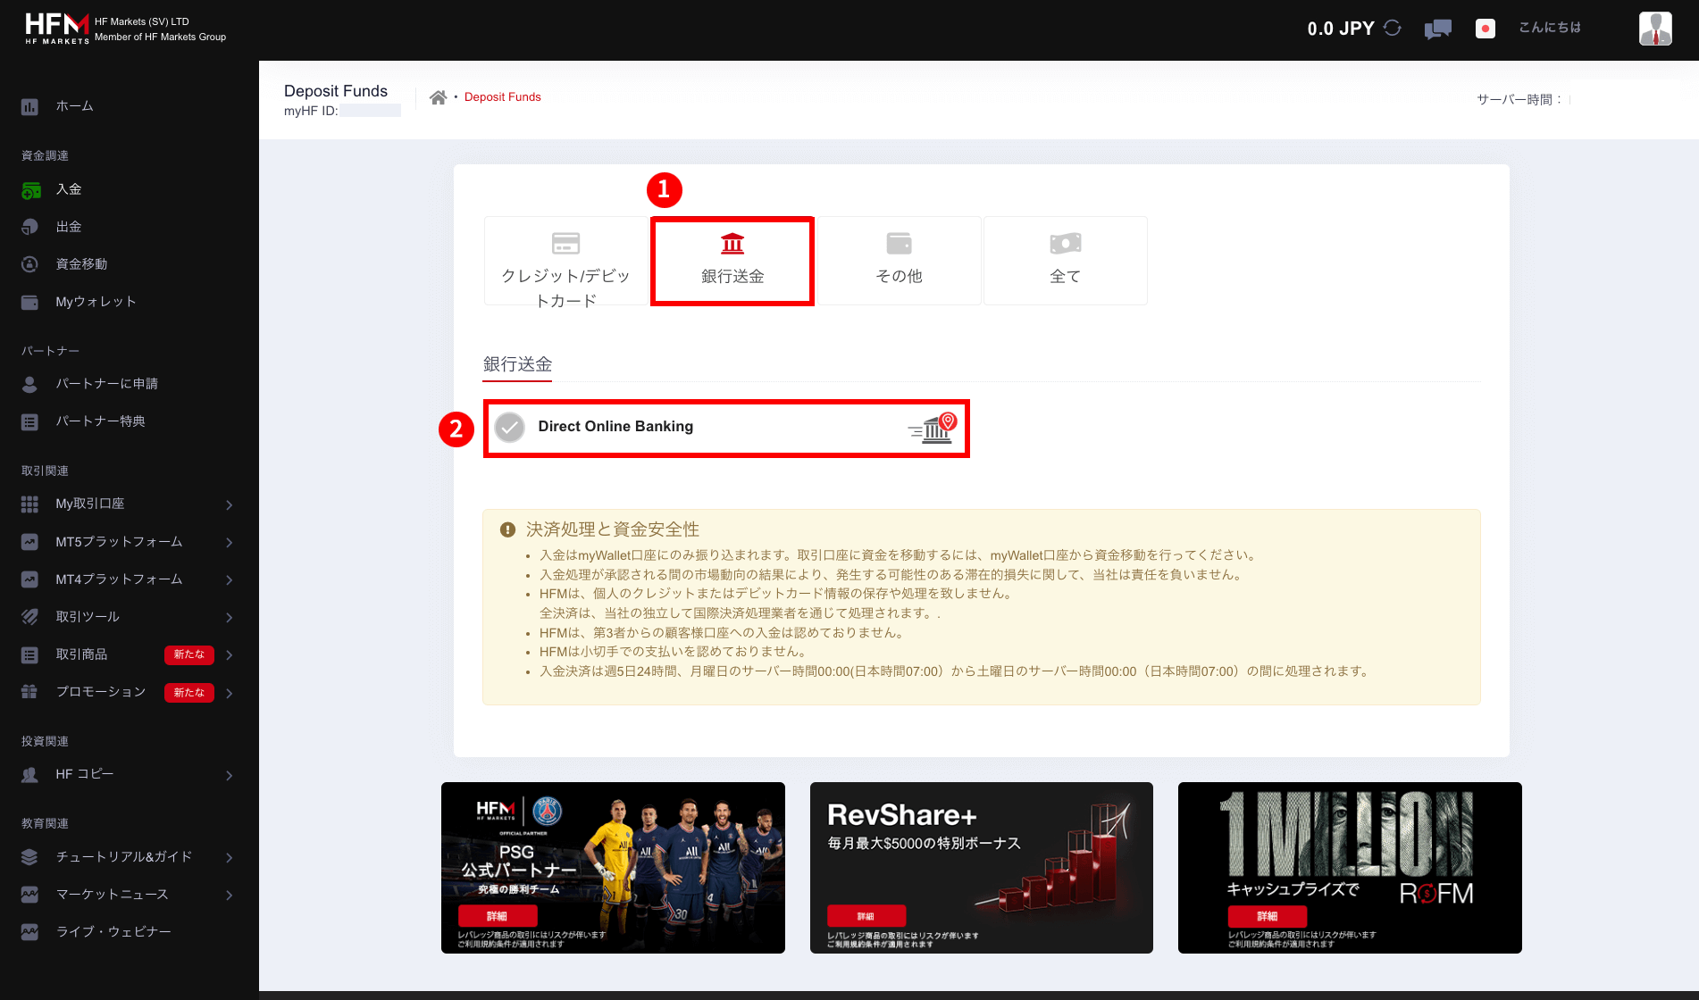This screenshot has width=1699, height=1000.
Task: Open the 出金 withdrawal section
Action: coord(29,226)
